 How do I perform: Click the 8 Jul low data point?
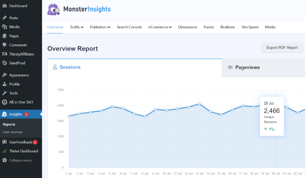coord(145,117)
